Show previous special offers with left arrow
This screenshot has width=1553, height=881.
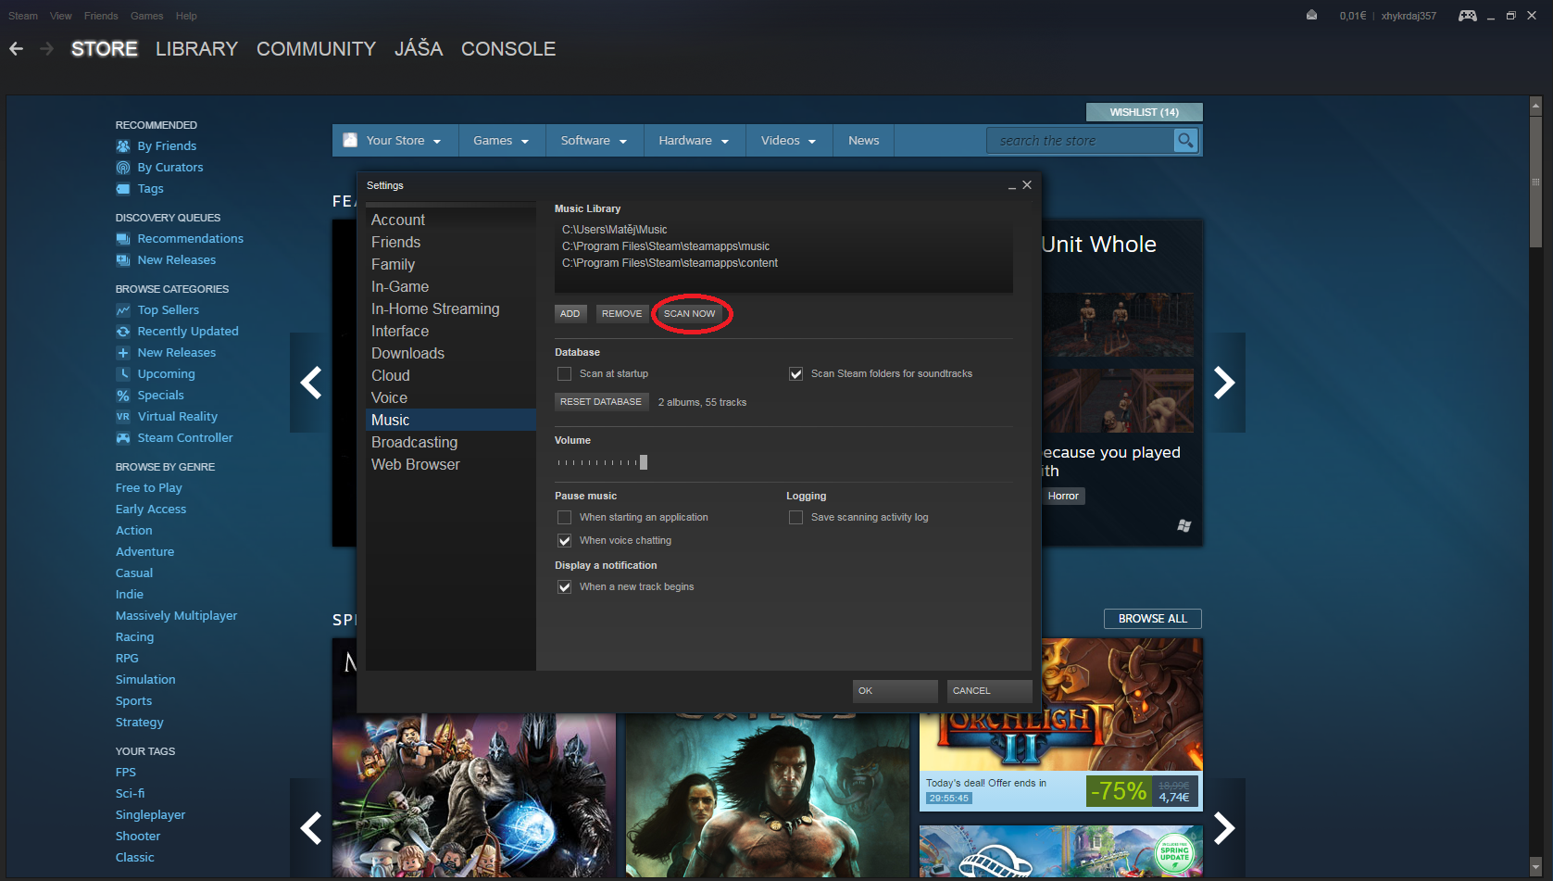click(310, 828)
